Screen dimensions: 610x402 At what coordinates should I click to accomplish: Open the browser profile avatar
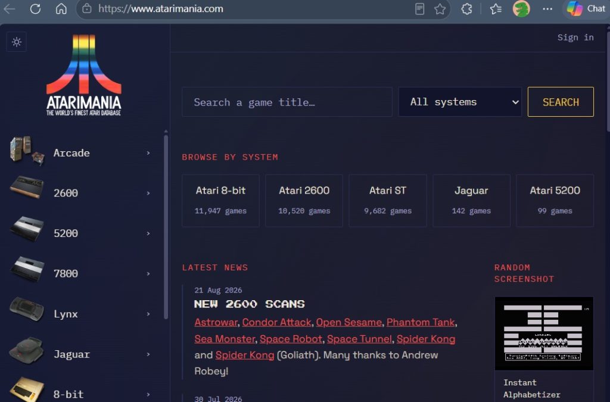pos(521,8)
